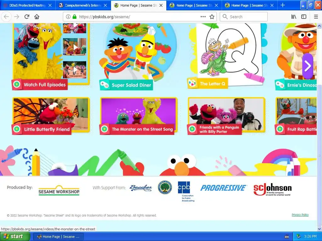Screen dimensions: 322x241
Task: Click the browser forward arrow
Action: click(17, 17)
